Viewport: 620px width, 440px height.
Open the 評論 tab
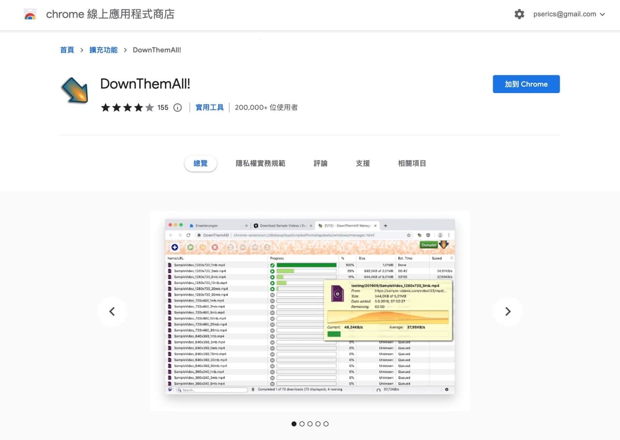(321, 163)
